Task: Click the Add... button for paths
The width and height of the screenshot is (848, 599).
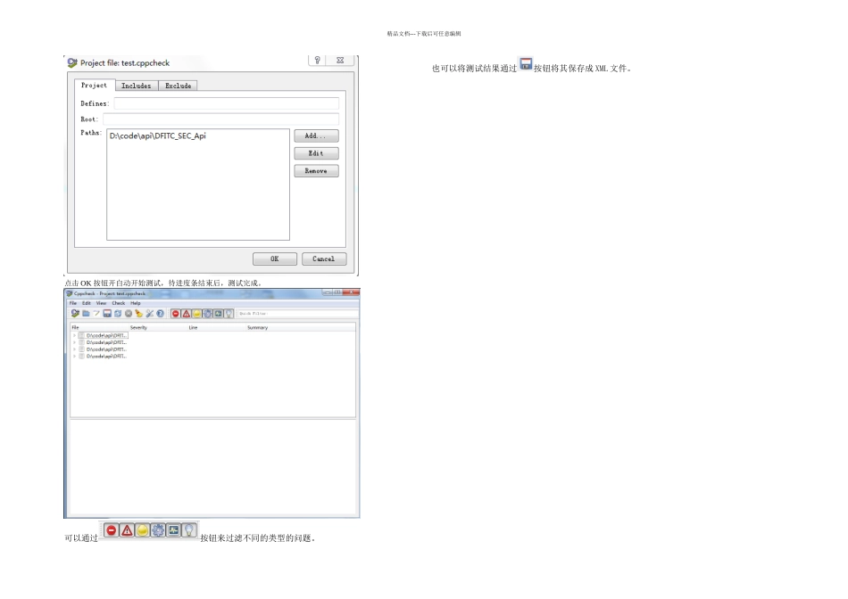Action: pyautogui.click(x=316, y=135)
